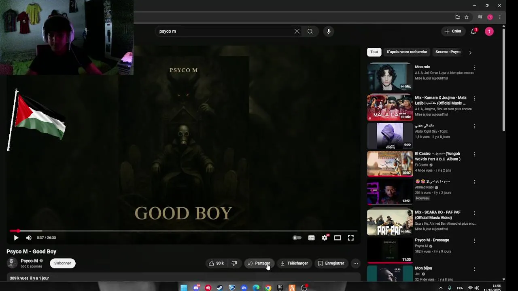Dislike the video
Screen dimensions: 518x291
(234, 263)
